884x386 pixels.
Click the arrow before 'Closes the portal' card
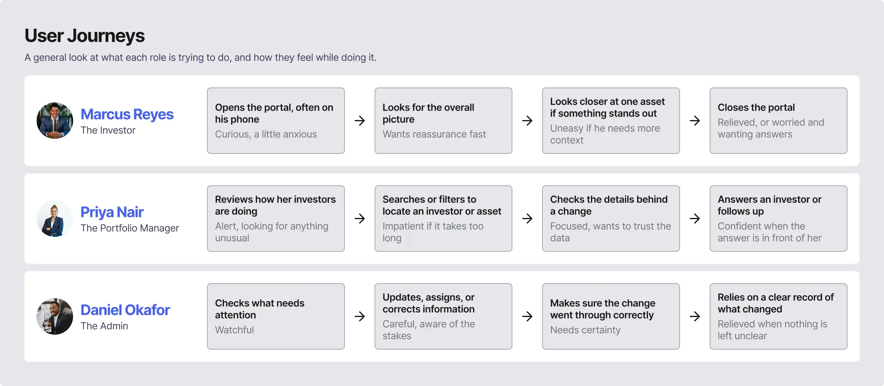(695, 121)
